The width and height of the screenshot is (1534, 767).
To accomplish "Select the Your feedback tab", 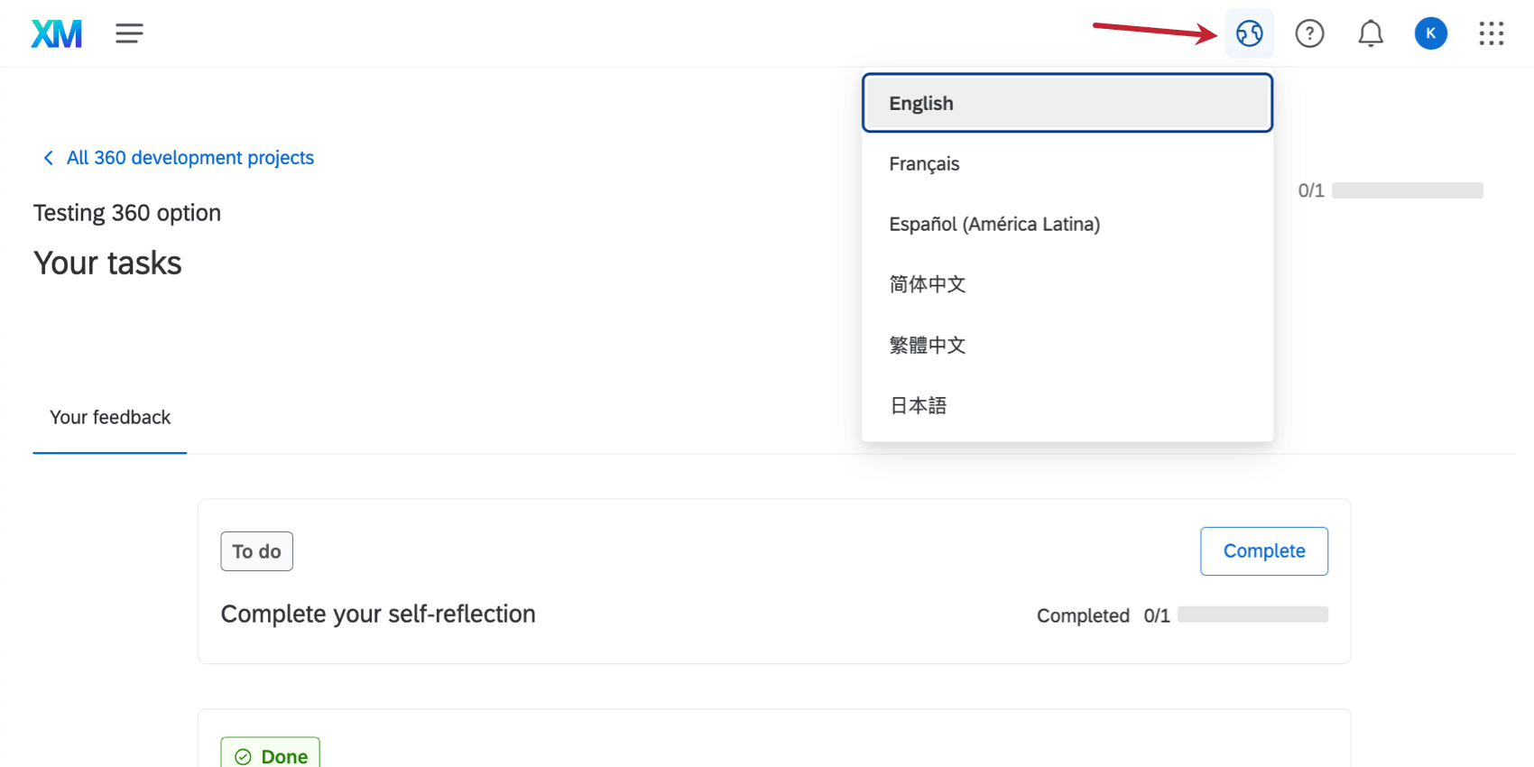I will pyautogui.click(x=110, y=418).
